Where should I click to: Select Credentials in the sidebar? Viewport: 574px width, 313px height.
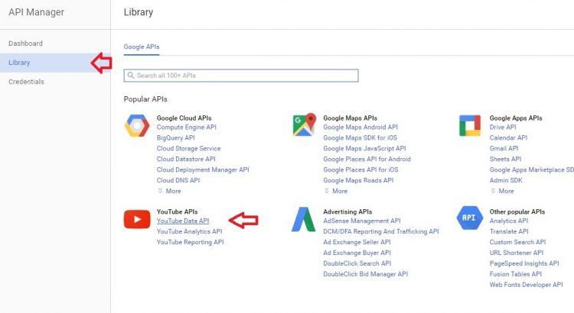click(x=26, y=82)
